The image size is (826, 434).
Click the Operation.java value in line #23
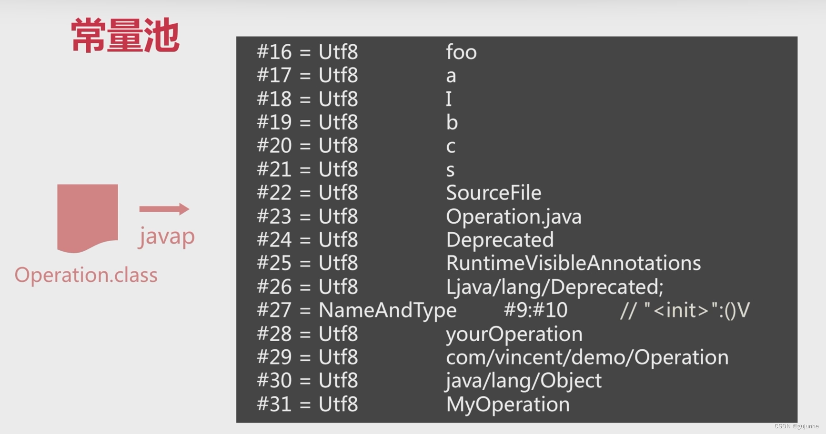point(514,217)
